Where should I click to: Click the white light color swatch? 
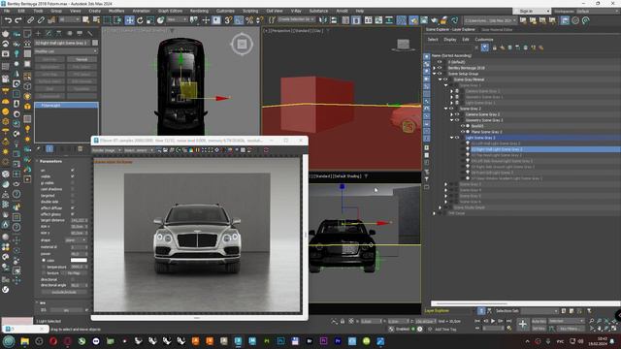pyautogui.click(x=79, y=260)
